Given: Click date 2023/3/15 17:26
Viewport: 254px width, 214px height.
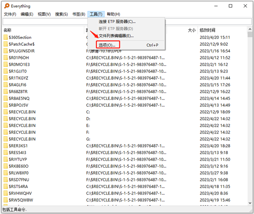Looking at the screenshot, I should click(215, 85).
